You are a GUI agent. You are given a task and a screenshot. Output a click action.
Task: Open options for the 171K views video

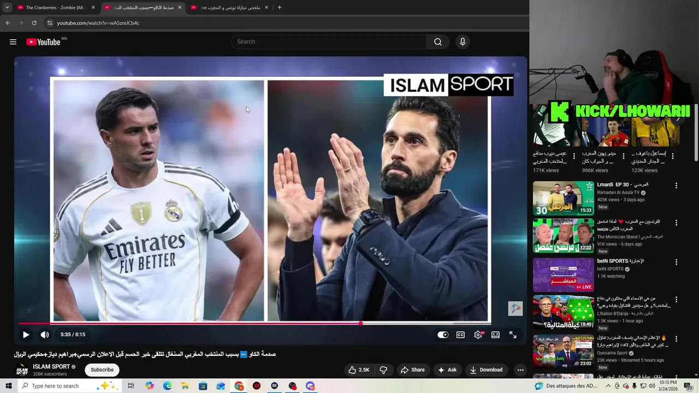tap(574, 156)
